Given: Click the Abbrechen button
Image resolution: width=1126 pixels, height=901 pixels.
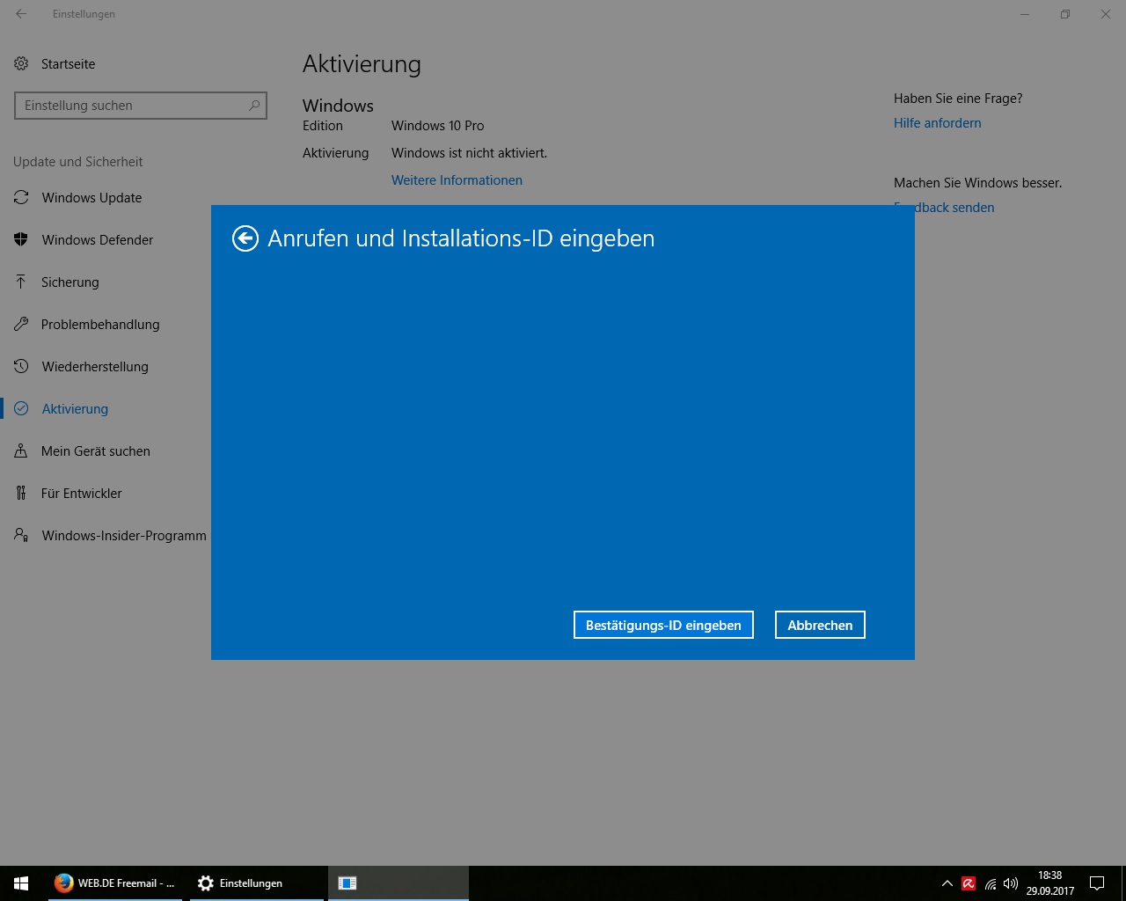Looking at the screenshot, I should [820, 625].
